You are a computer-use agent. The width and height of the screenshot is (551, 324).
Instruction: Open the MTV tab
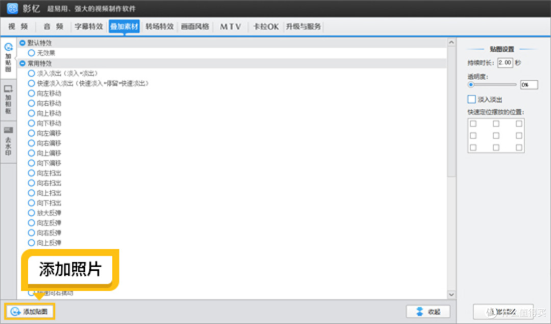231,26
